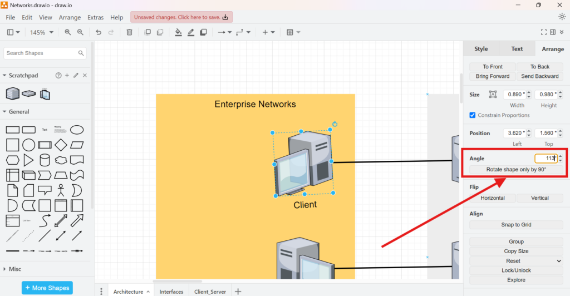Open the pages three-dot menu
Image resolution: width=570 pixels, height=296 pixels.
coord(101,292)
